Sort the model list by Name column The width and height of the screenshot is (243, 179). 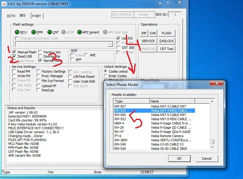172,101
